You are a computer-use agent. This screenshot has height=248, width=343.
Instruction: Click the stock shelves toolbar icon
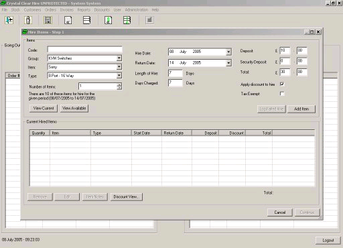click(48, 20)
